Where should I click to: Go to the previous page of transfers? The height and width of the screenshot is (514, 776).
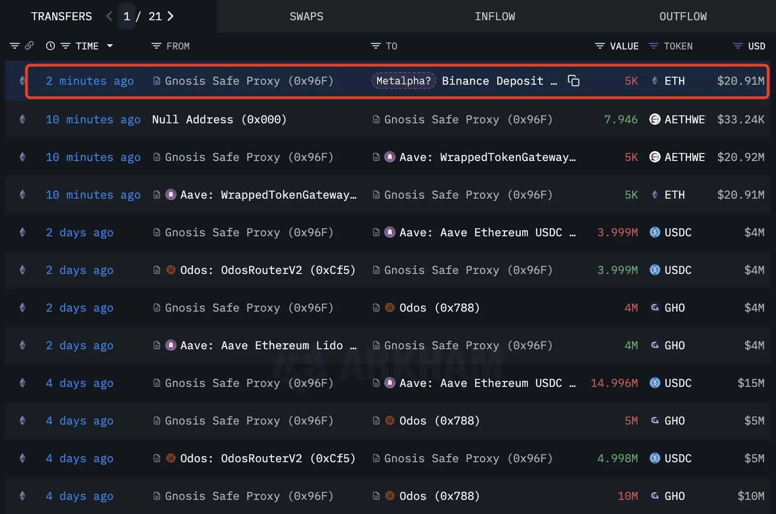tap(109, 16)
